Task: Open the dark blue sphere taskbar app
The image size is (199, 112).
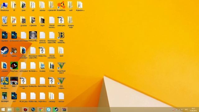Action: [33, 110]
